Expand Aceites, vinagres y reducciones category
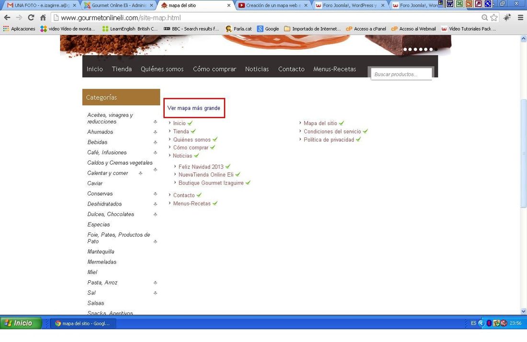Viewport: 527px width, 342px height. coord(155,122)
